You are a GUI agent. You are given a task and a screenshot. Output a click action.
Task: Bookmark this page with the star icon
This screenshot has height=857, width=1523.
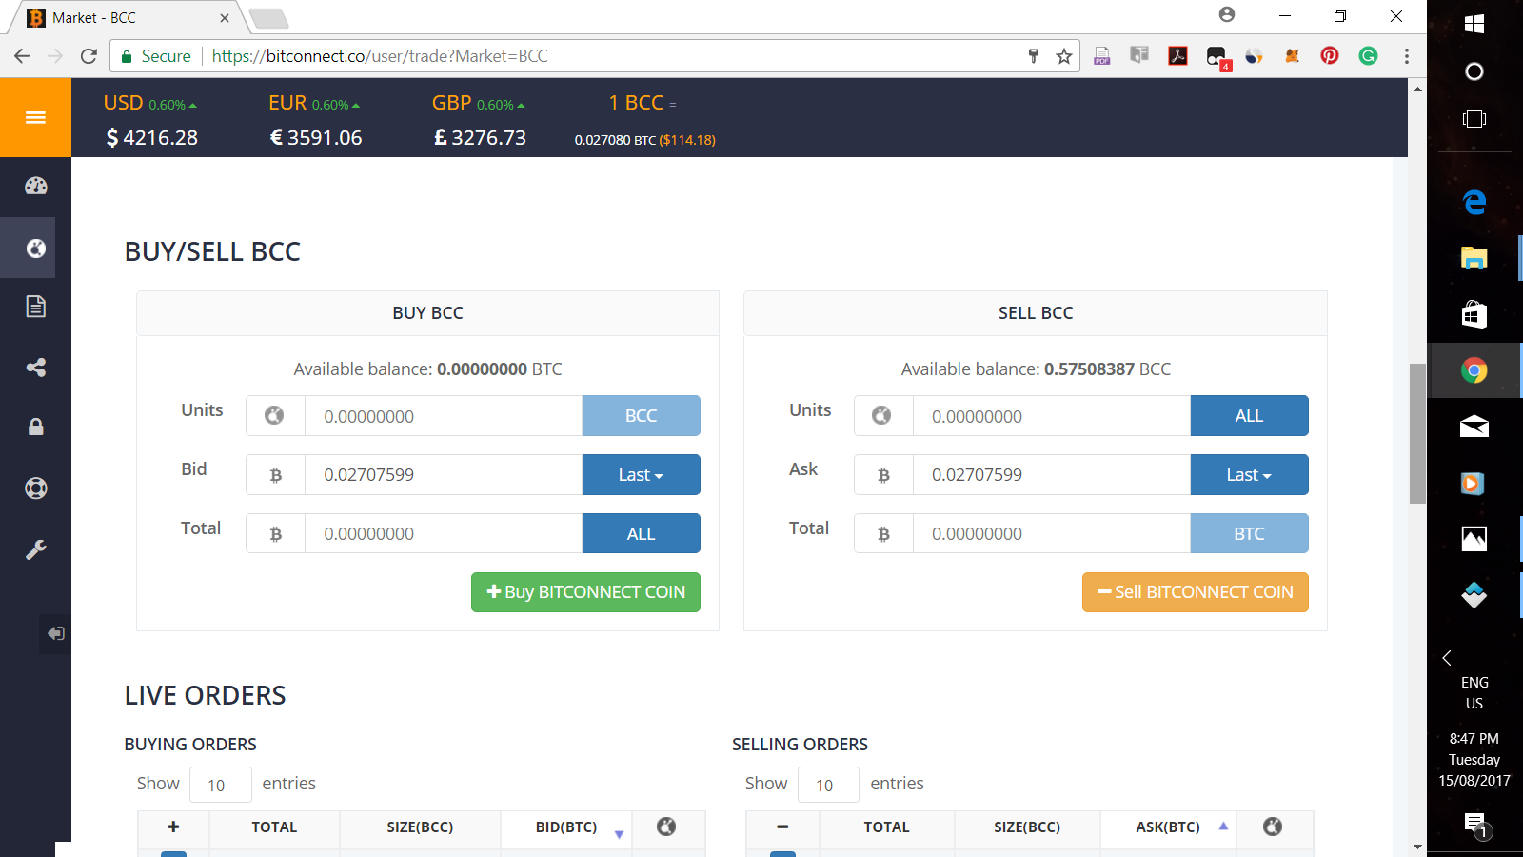tap(1064, 56)
